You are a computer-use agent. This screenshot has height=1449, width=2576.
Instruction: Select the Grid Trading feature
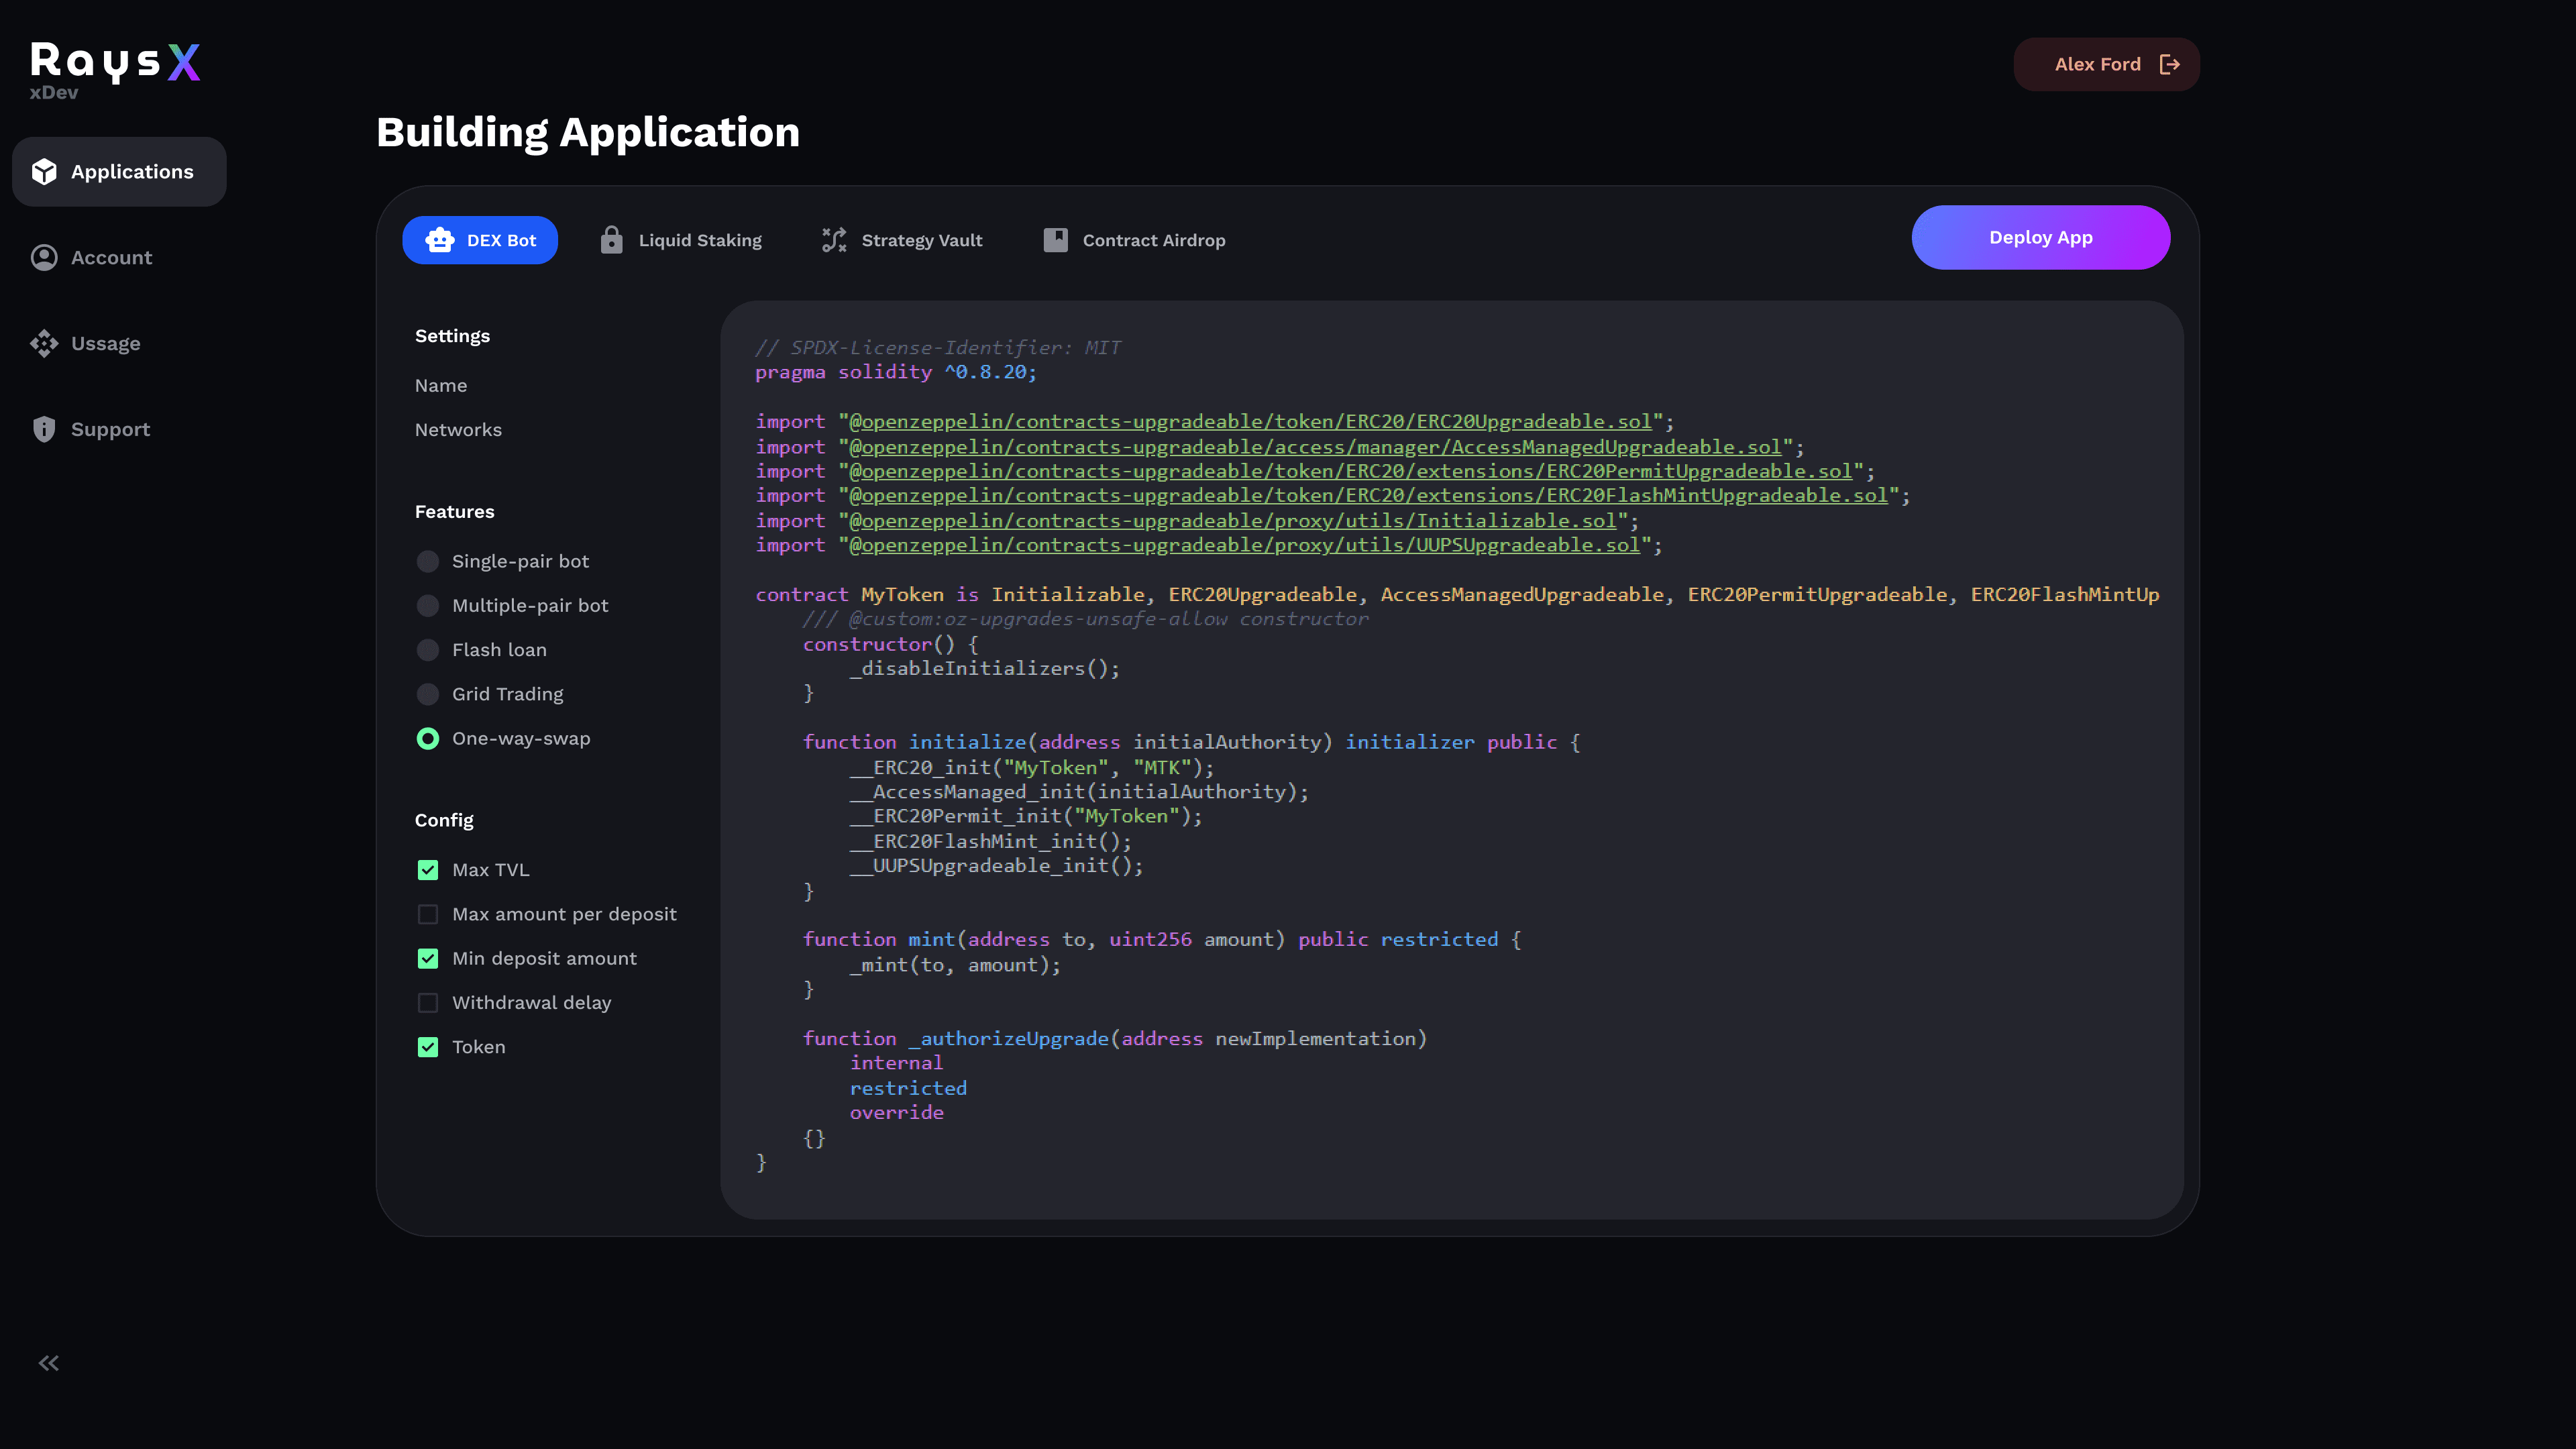tap(428, 694)
